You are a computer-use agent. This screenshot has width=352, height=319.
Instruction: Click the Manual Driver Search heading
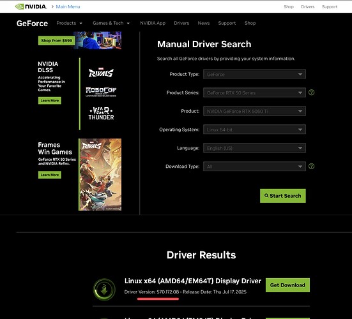coord(204,44)
